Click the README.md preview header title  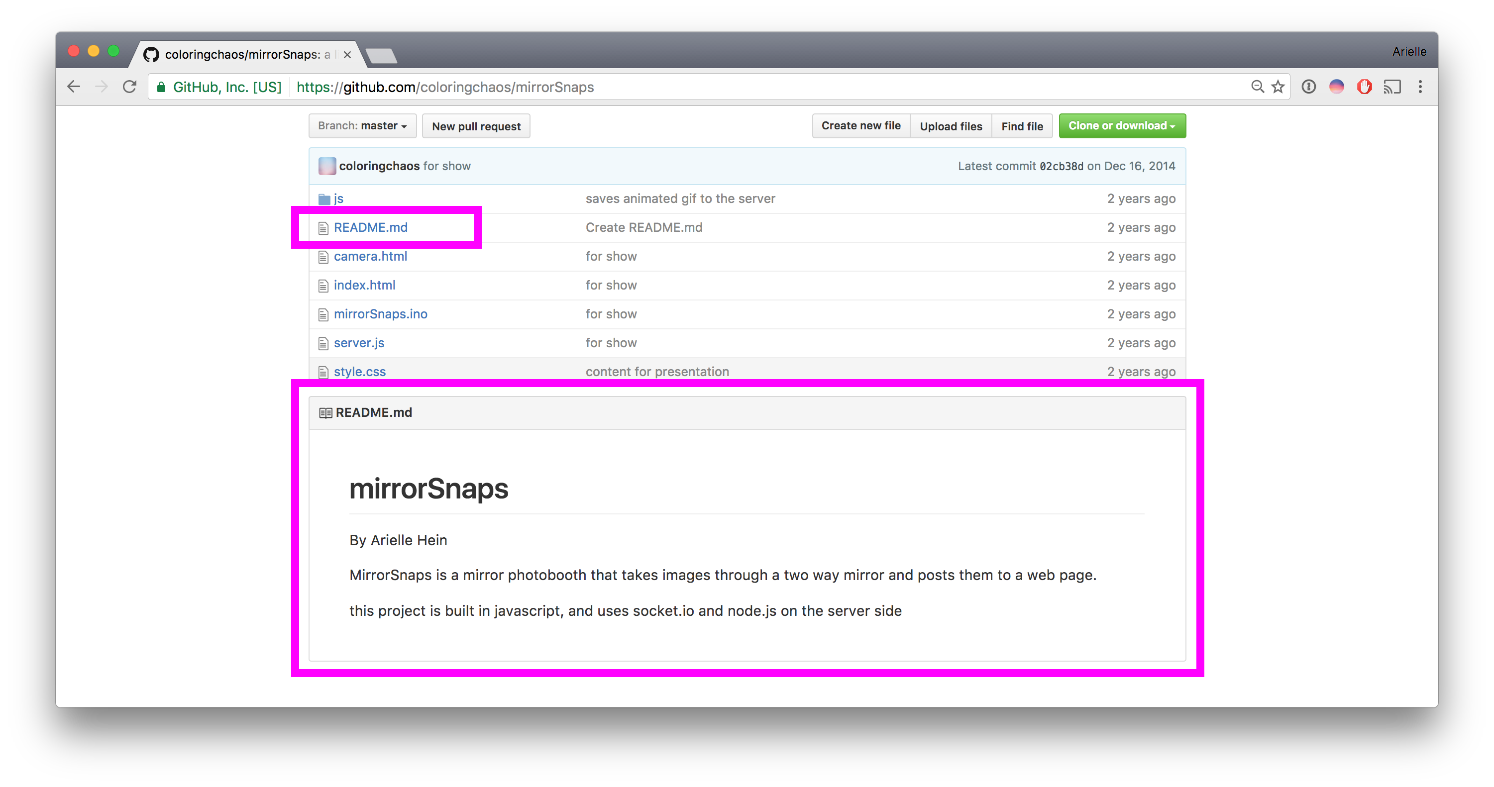tap(373, 412)
